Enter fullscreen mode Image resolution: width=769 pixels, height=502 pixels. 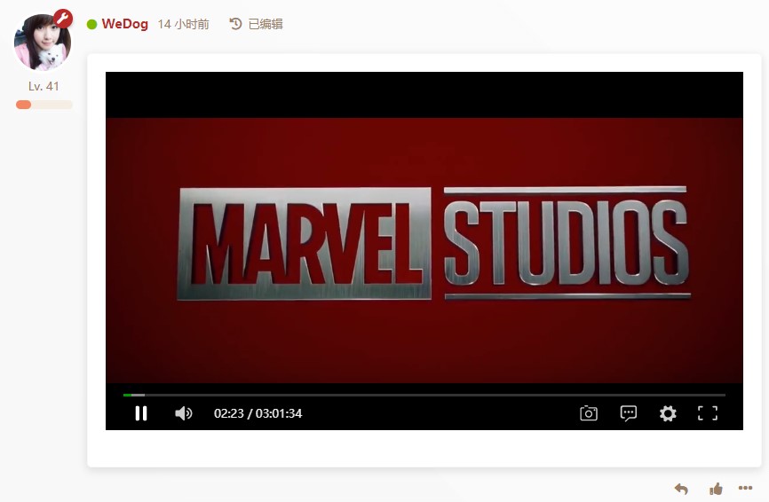pos(707,413)
